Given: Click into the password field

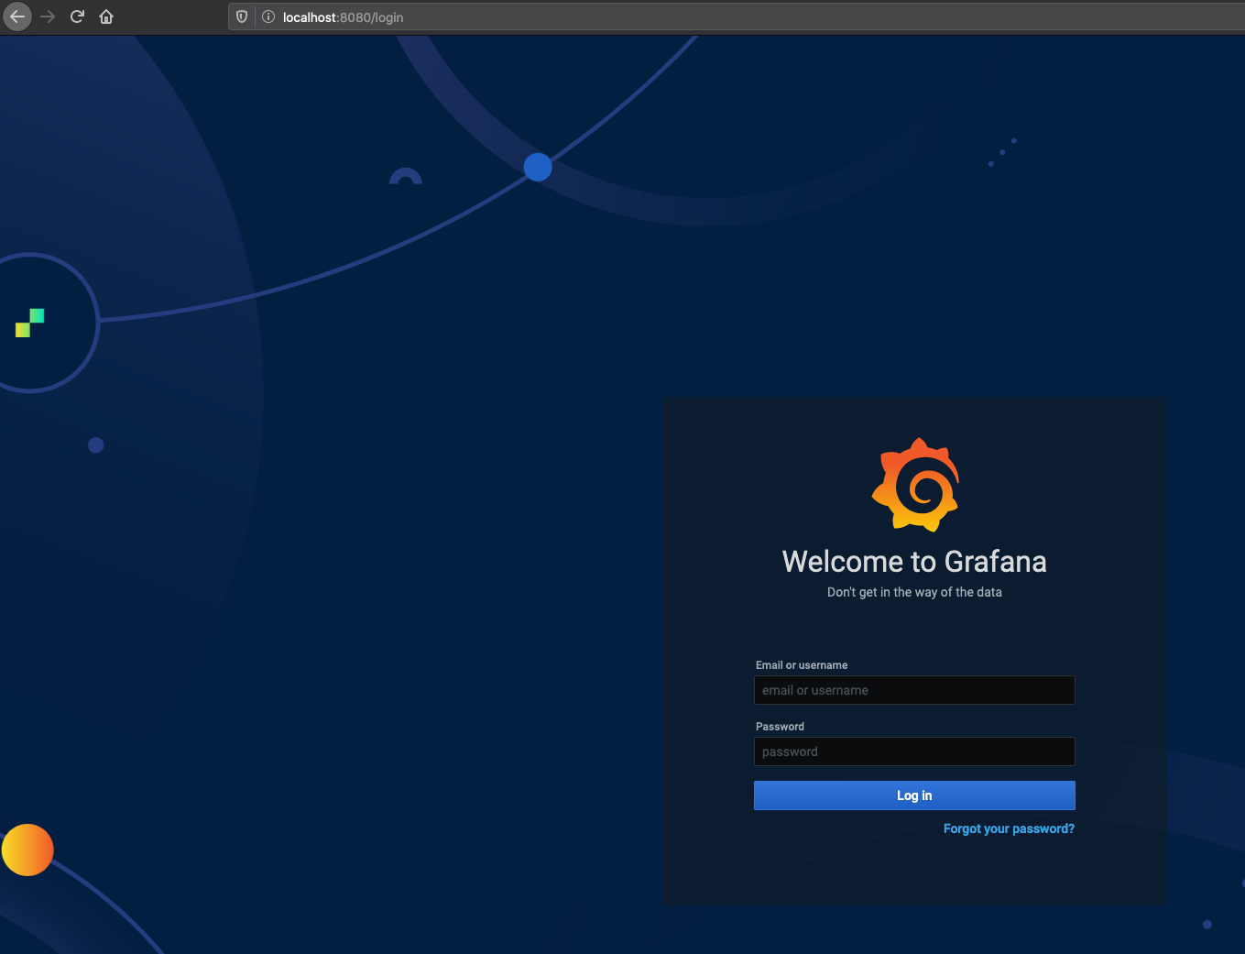Looking at the screenshot, I should [914, 751].
